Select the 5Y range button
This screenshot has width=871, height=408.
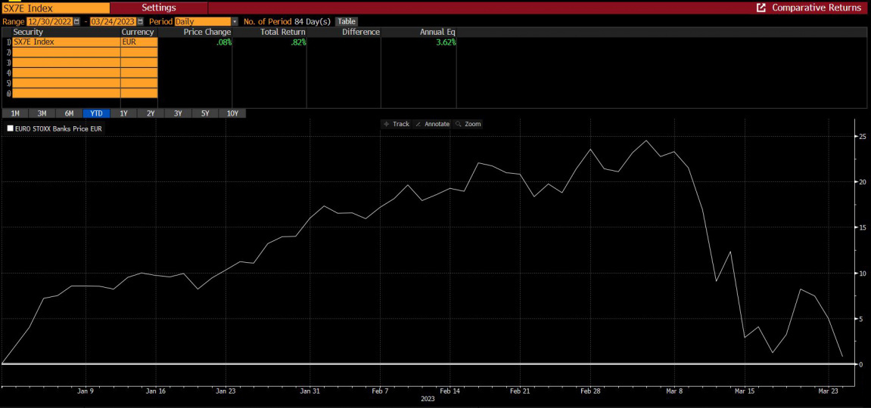[x=206, y=113]
